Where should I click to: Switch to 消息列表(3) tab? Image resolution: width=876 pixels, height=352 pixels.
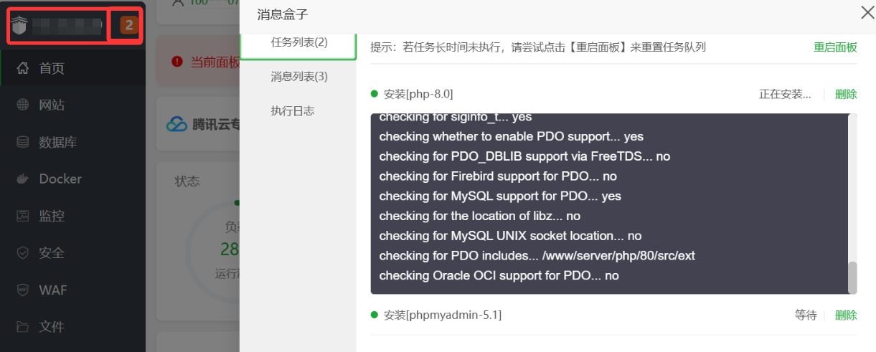pyautogui.click(x=299, y=77)
